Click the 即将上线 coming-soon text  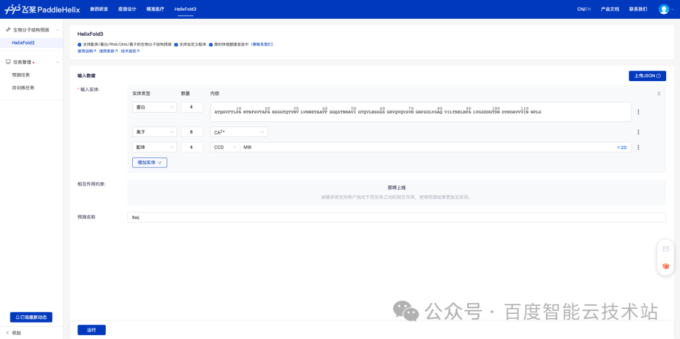tap(397, 188)
